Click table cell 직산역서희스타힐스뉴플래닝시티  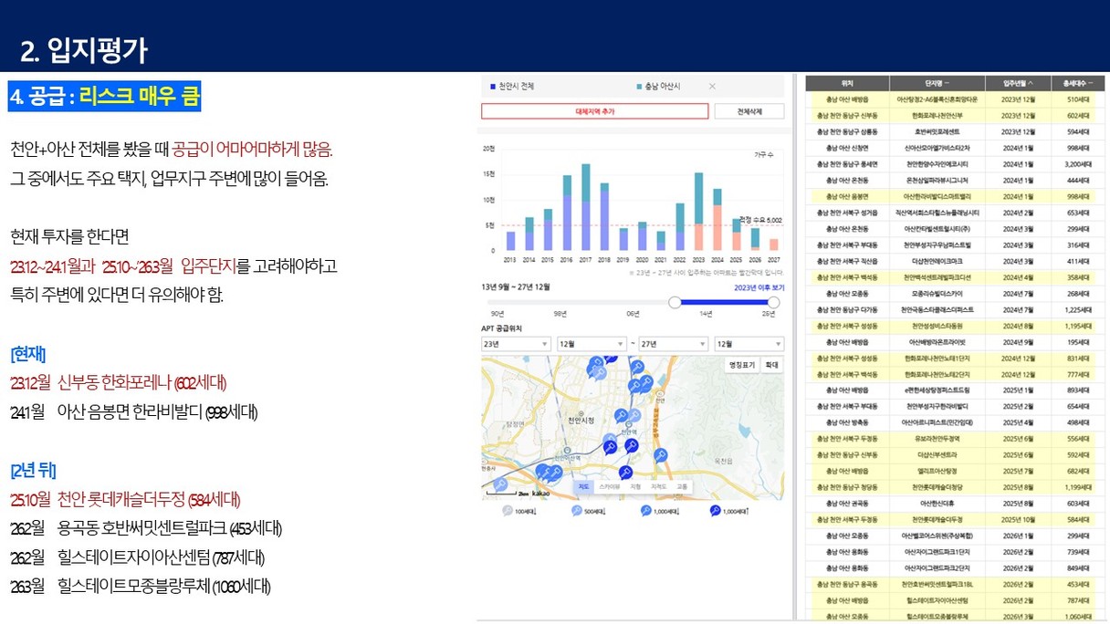point(937,213)
